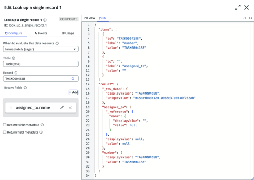Open the Immediately (eager) dropdown
This screenshot has height=180, width=254.
tap(41, 49)
